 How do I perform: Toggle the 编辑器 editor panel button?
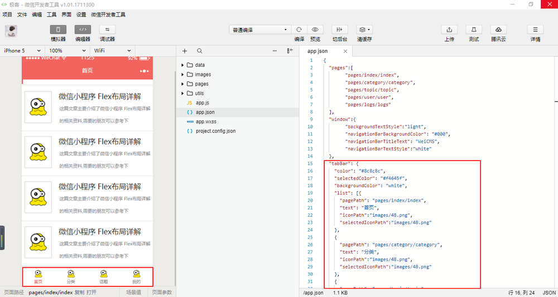[x=83, y=30]
